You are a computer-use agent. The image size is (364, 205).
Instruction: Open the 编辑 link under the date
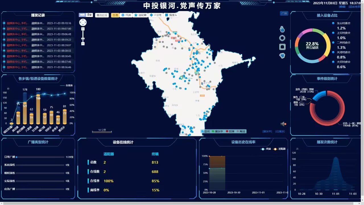342,7
